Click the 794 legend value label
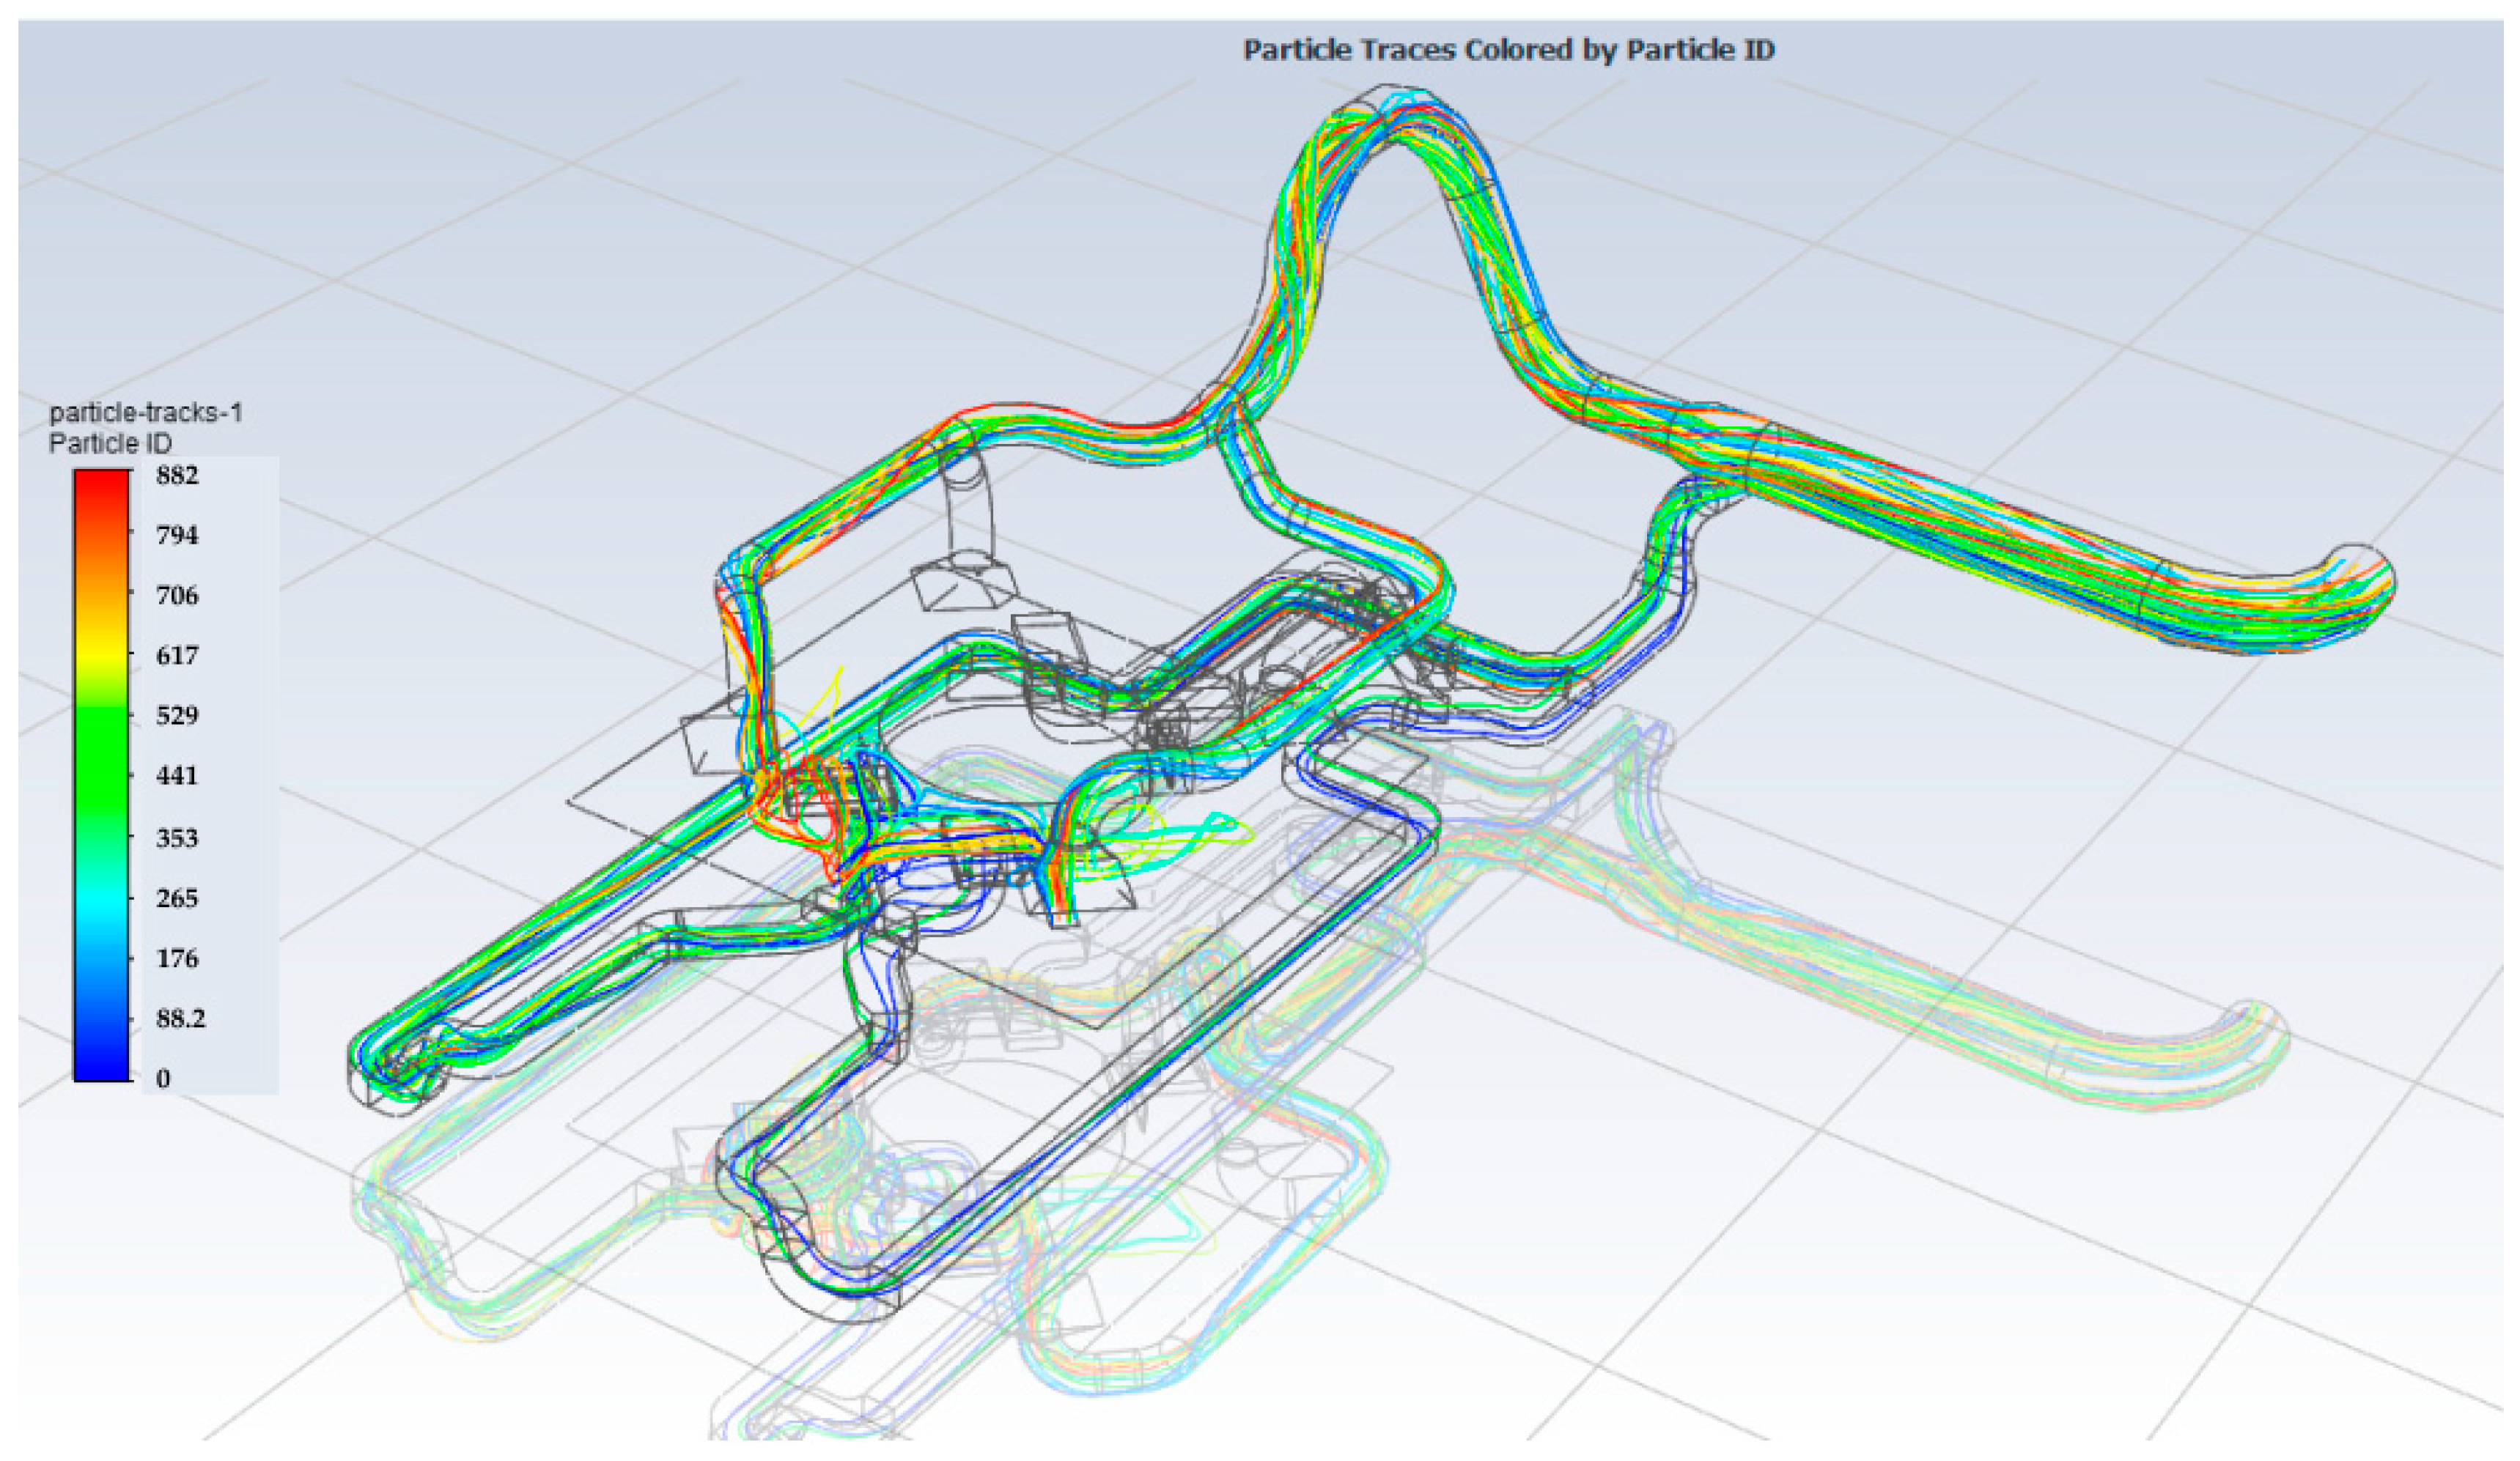Viewport: 2520px width, 1461px height. 177,536
